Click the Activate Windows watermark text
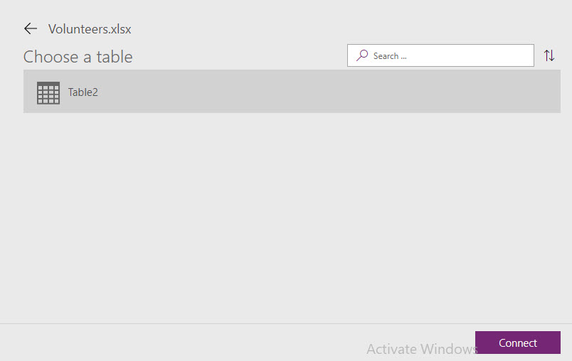572x361 pixels. 422,349
